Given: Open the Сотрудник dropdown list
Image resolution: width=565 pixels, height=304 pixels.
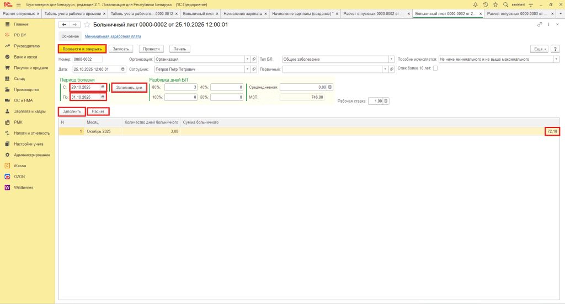Looking at the screenshot, I should pyautogui.click(x=247, y=70).
